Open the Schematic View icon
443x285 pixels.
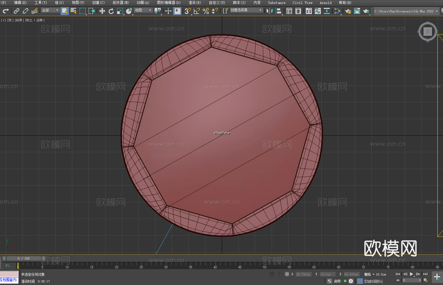pyautogui.click(x=327, y=11)
